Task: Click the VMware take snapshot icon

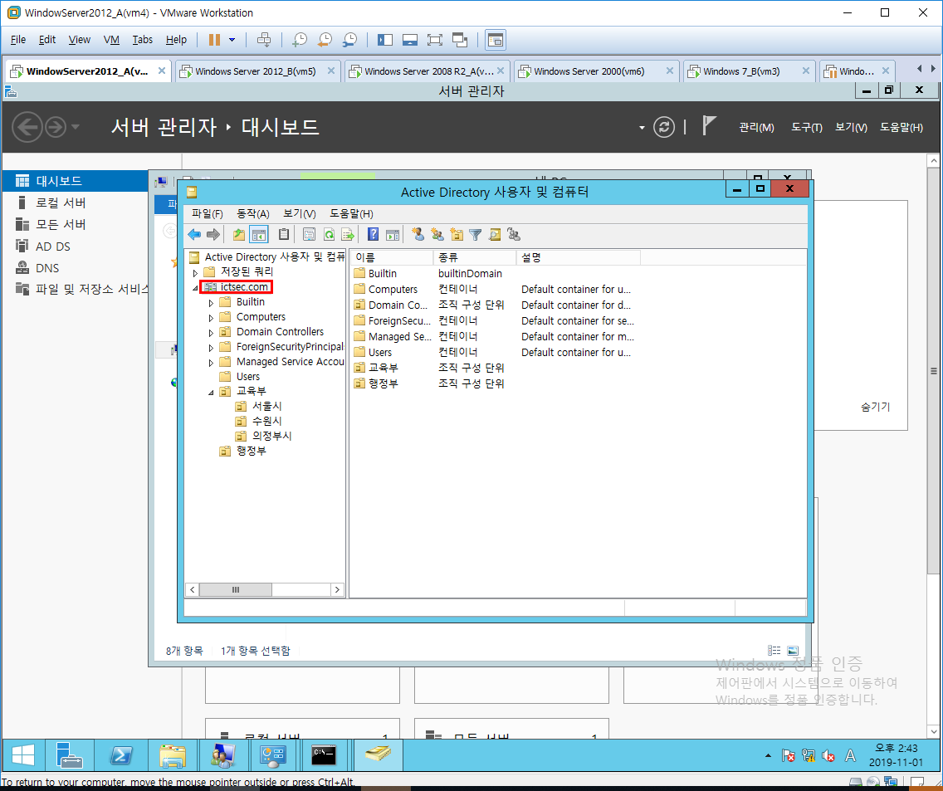Action: [x=299, y=40]
